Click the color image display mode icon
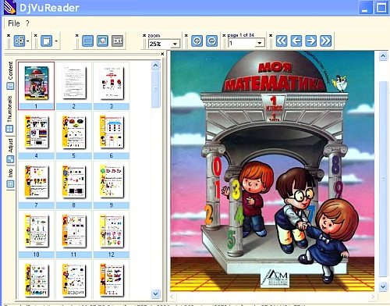 [102, 41]
